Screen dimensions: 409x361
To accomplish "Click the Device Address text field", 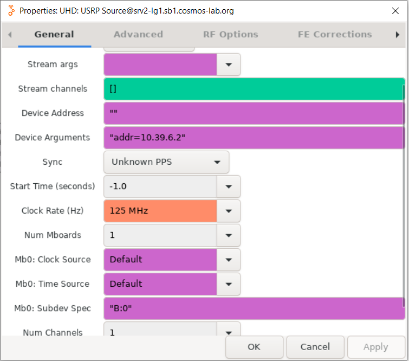I will [x=253, y=113].
